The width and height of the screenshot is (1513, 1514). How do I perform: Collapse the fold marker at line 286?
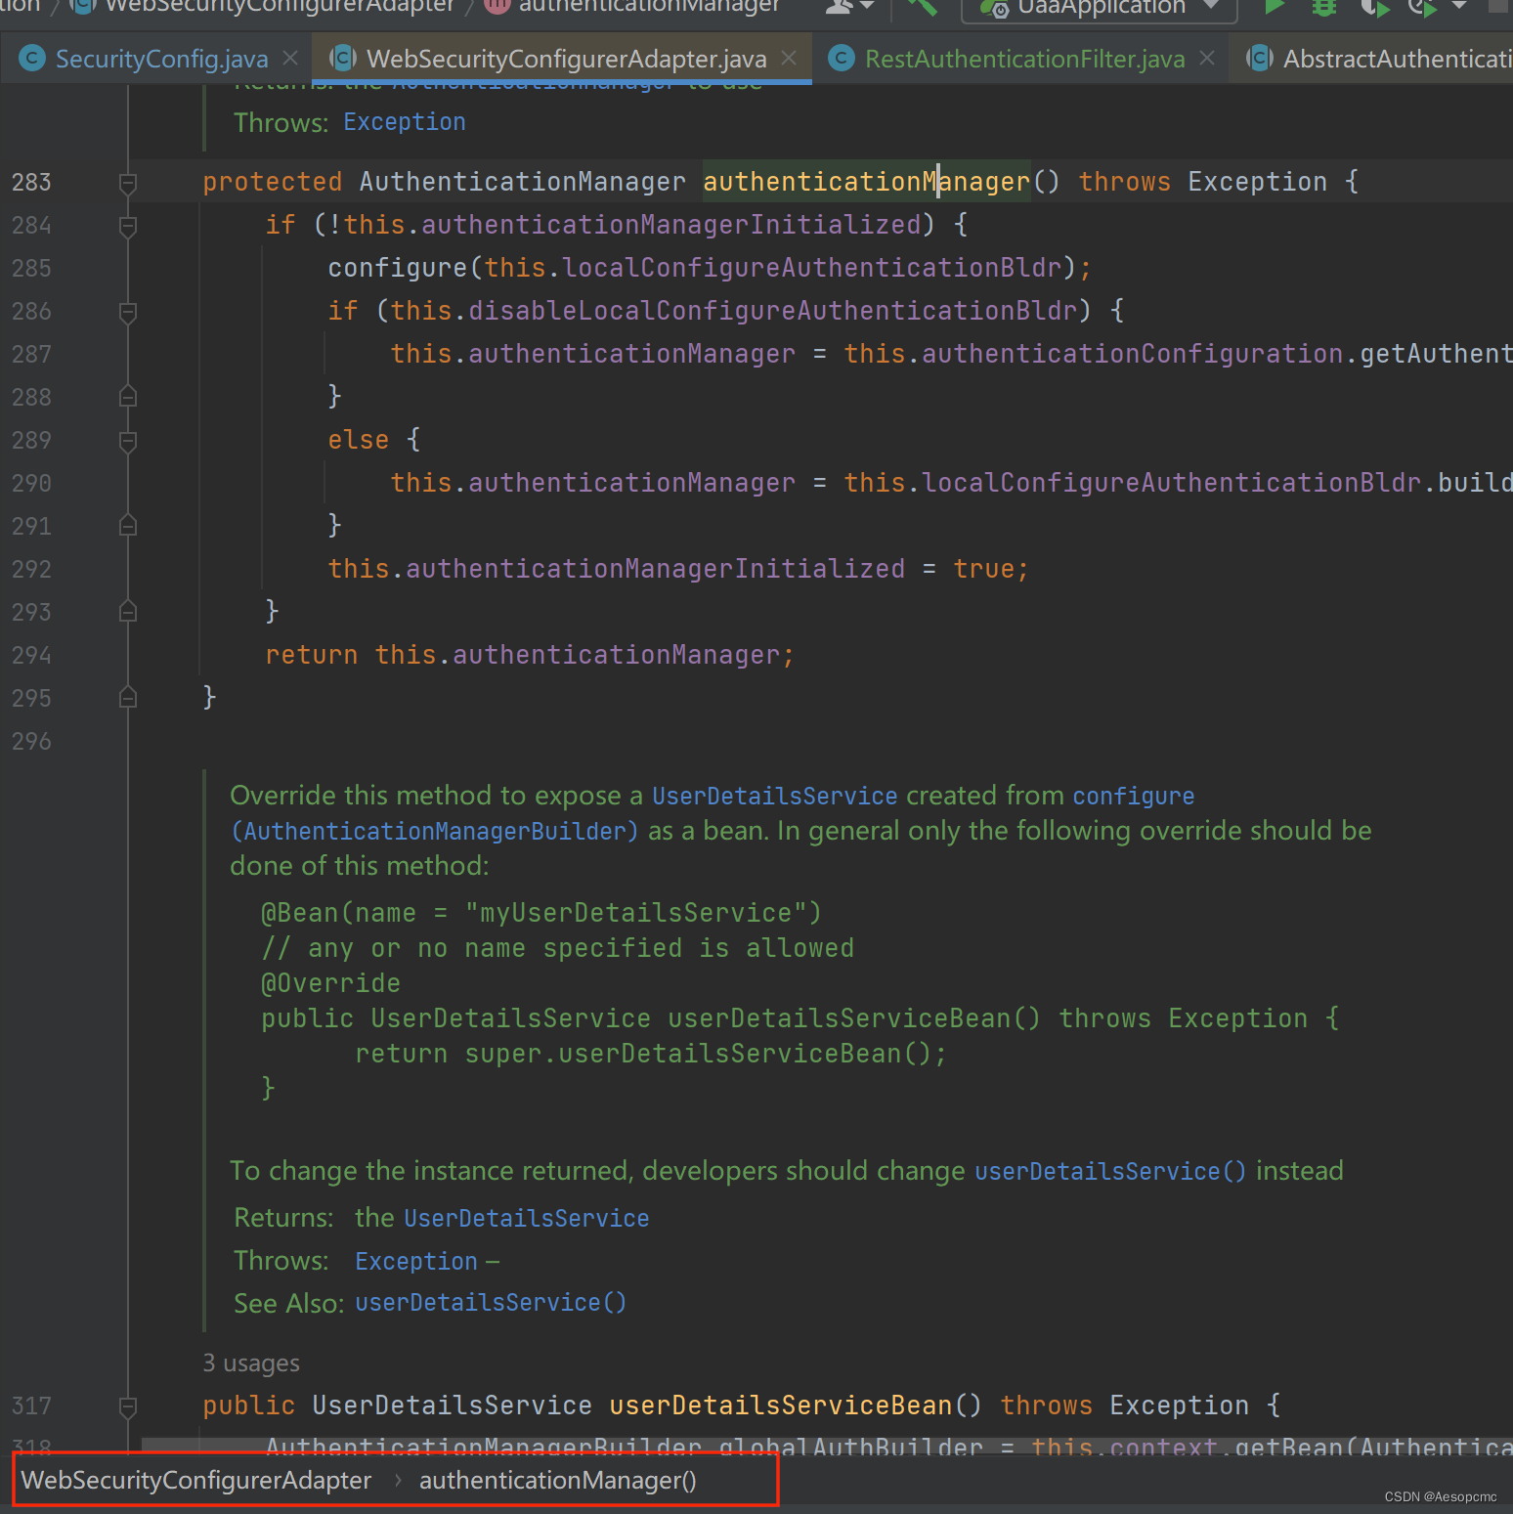127,312
